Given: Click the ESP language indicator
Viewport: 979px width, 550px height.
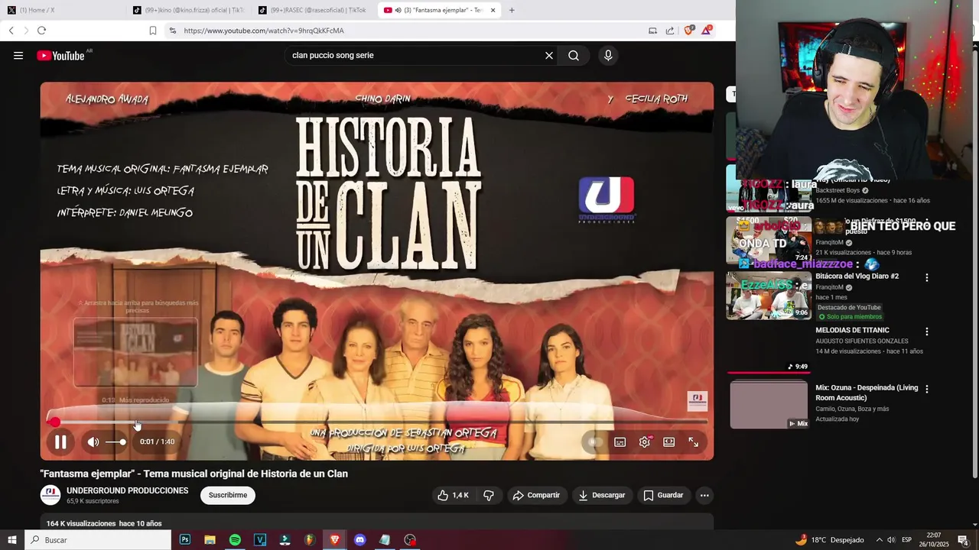Looking at the screenshot, I should coord(906,540).
